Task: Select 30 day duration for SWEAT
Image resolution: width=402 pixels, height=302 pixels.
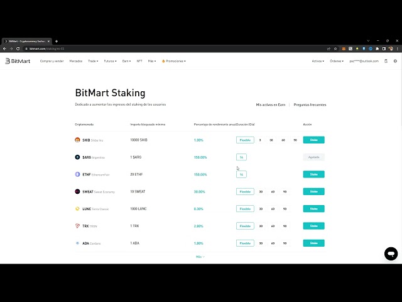Action: tap(261, 191)
